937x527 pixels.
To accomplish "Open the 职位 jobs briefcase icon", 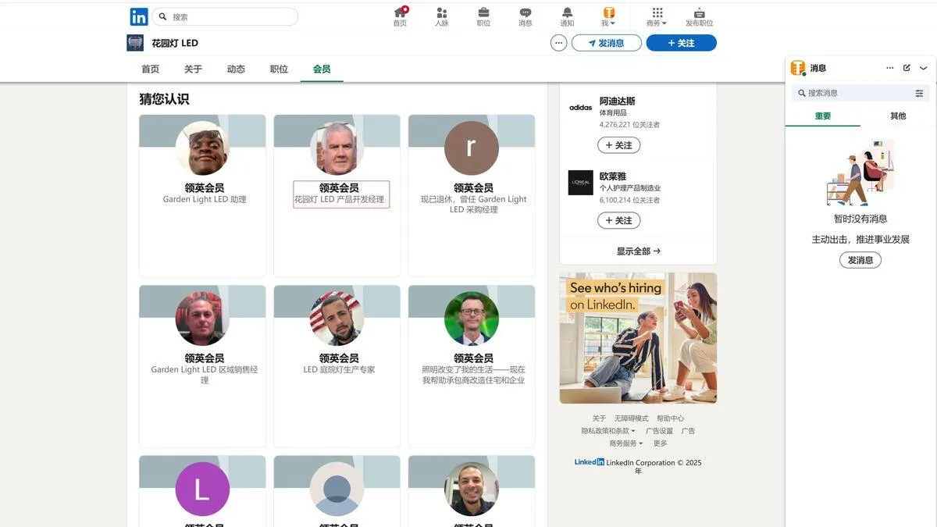I will tap(483, 16).
